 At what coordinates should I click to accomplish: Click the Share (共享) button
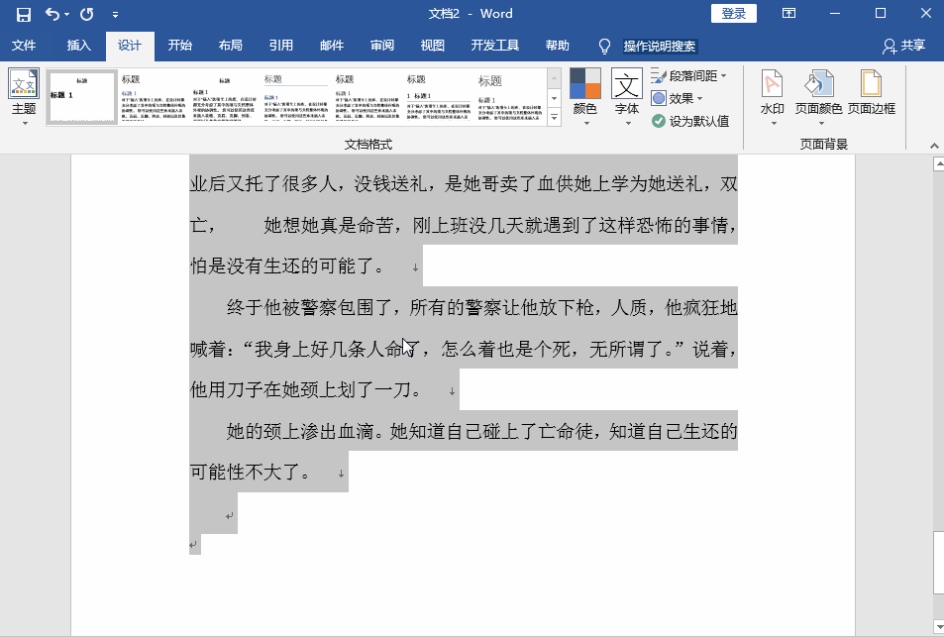pos(903,46)
